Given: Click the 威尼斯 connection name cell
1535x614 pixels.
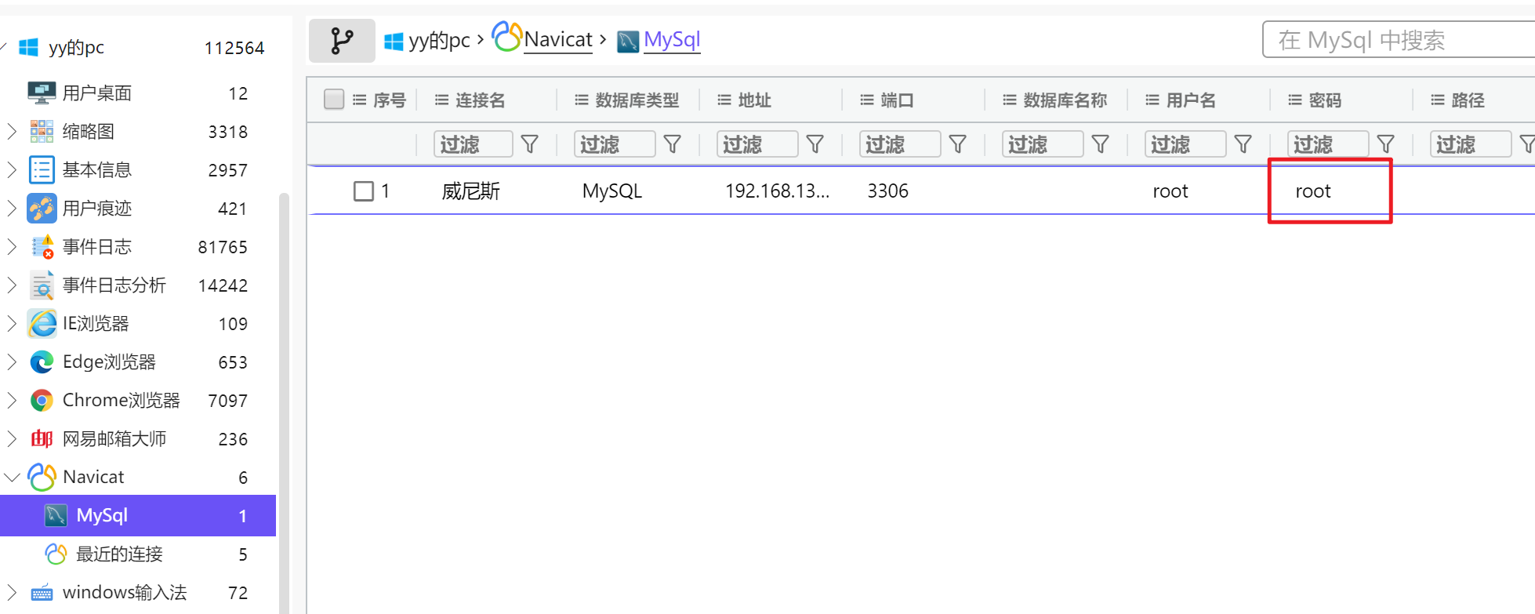Looking at the screenshot, I should (x=470, y=191).
